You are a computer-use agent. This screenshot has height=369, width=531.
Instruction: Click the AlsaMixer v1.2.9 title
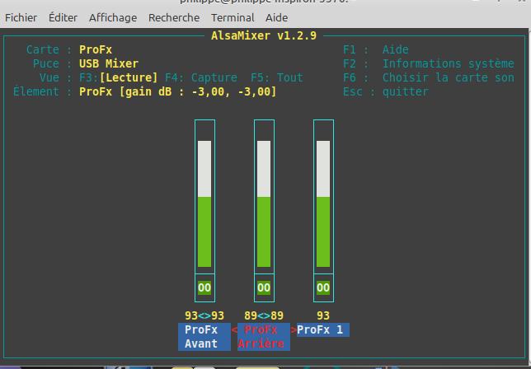pos(264,35)
